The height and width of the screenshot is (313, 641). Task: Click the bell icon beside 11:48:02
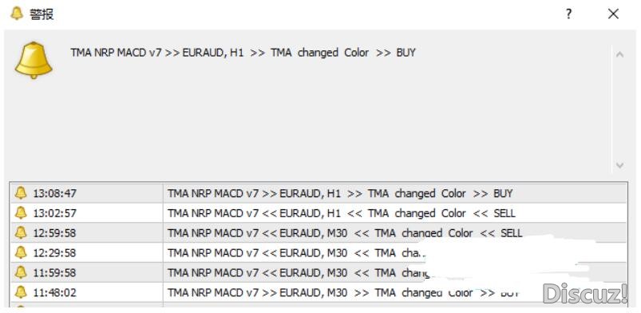(x=21, y=292)
